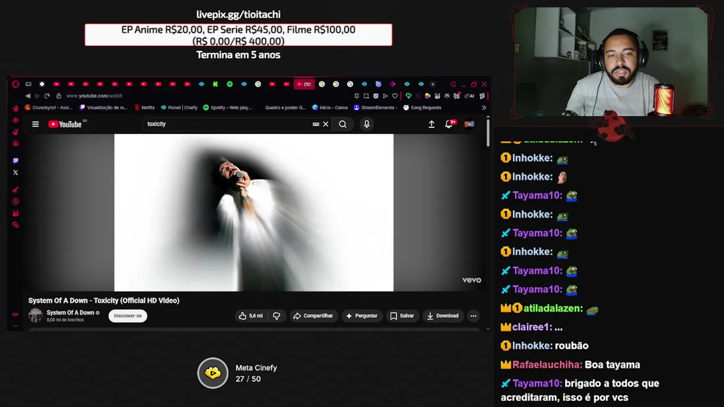
Task: Click chat username Rafaelauchiha
Action: pyautogui.click(x=547, y=365)
